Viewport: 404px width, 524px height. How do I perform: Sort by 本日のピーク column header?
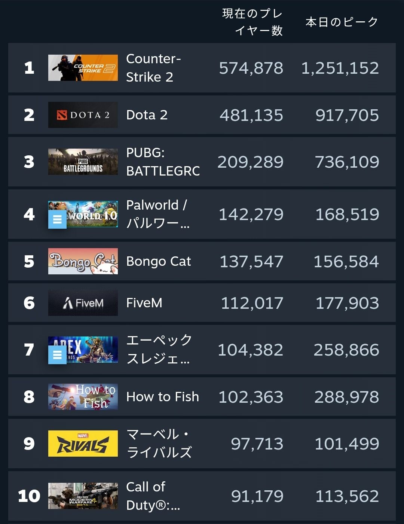pos(342,22)
